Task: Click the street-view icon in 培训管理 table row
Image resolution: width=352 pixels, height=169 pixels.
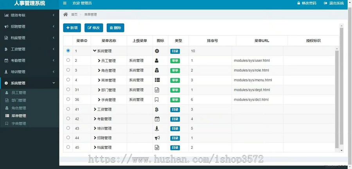Action: pyautogui.click(x=157, y=128)
